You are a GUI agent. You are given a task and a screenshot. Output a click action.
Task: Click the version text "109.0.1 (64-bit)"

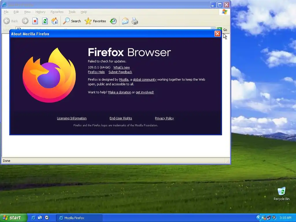(99, 67)
